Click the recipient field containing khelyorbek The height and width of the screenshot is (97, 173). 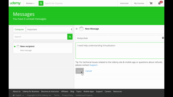point(120,38)
